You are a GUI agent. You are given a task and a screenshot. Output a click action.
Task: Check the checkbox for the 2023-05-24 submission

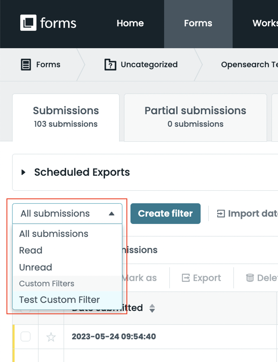point(26,337)
